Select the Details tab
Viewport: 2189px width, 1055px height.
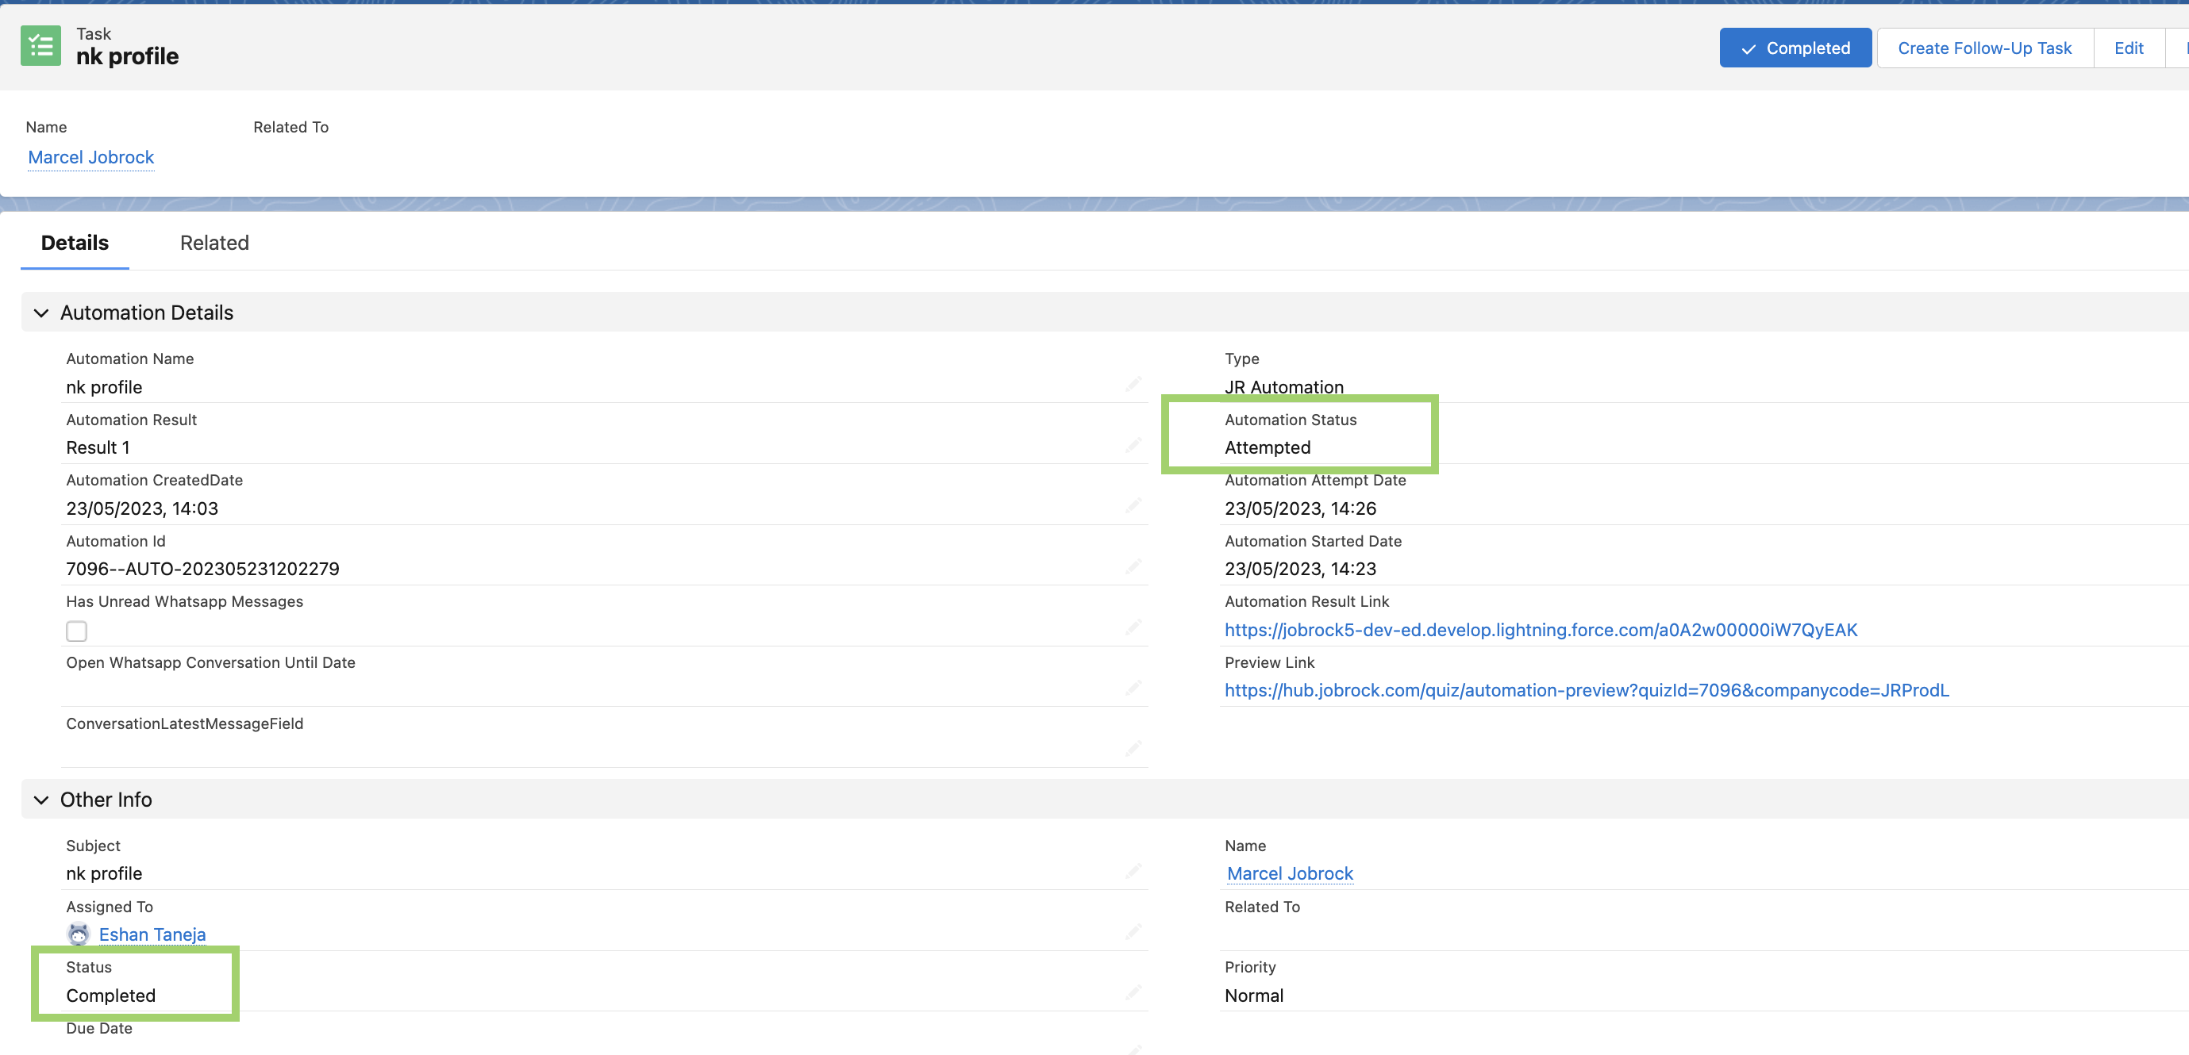click(x=75, y=243)
